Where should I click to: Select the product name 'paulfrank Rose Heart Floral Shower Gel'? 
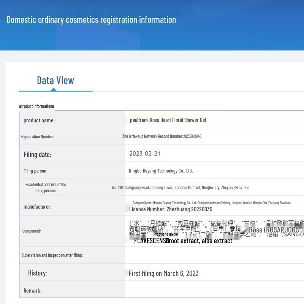click(x=168, y=120)
